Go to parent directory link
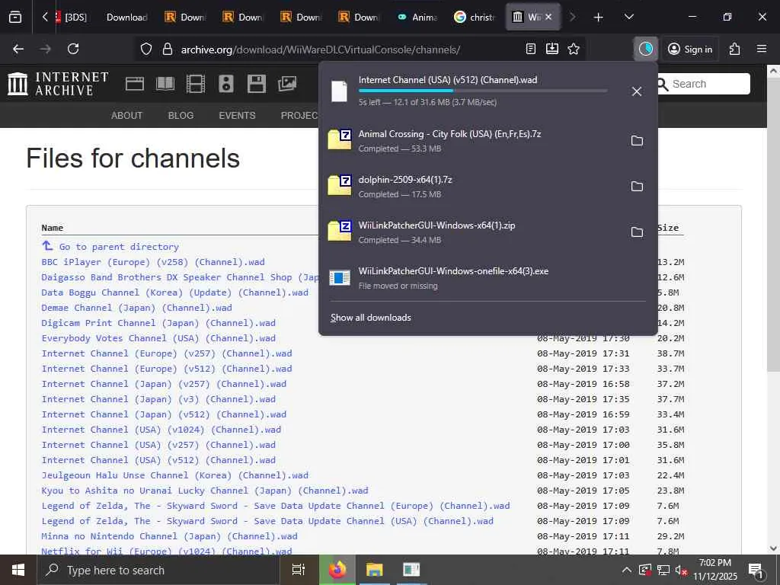Image resolution: width=780 pixels, height=585 pixels. [x=119, y=247]
